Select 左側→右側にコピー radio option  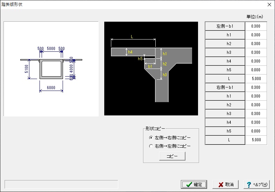(170, 138)
